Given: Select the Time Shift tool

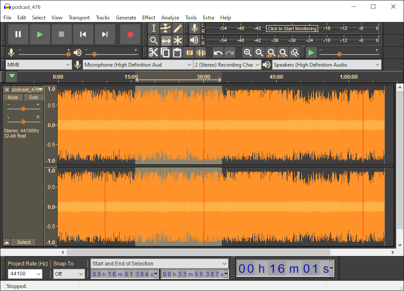Looking at the screenshot, I should 166,40.
